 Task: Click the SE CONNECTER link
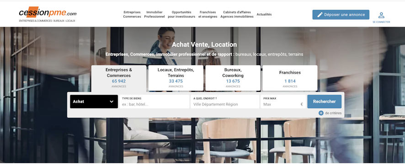[x=381, y=22]
